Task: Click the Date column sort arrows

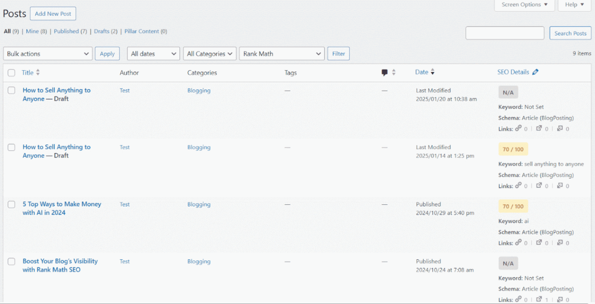Action: coord(432,72)
